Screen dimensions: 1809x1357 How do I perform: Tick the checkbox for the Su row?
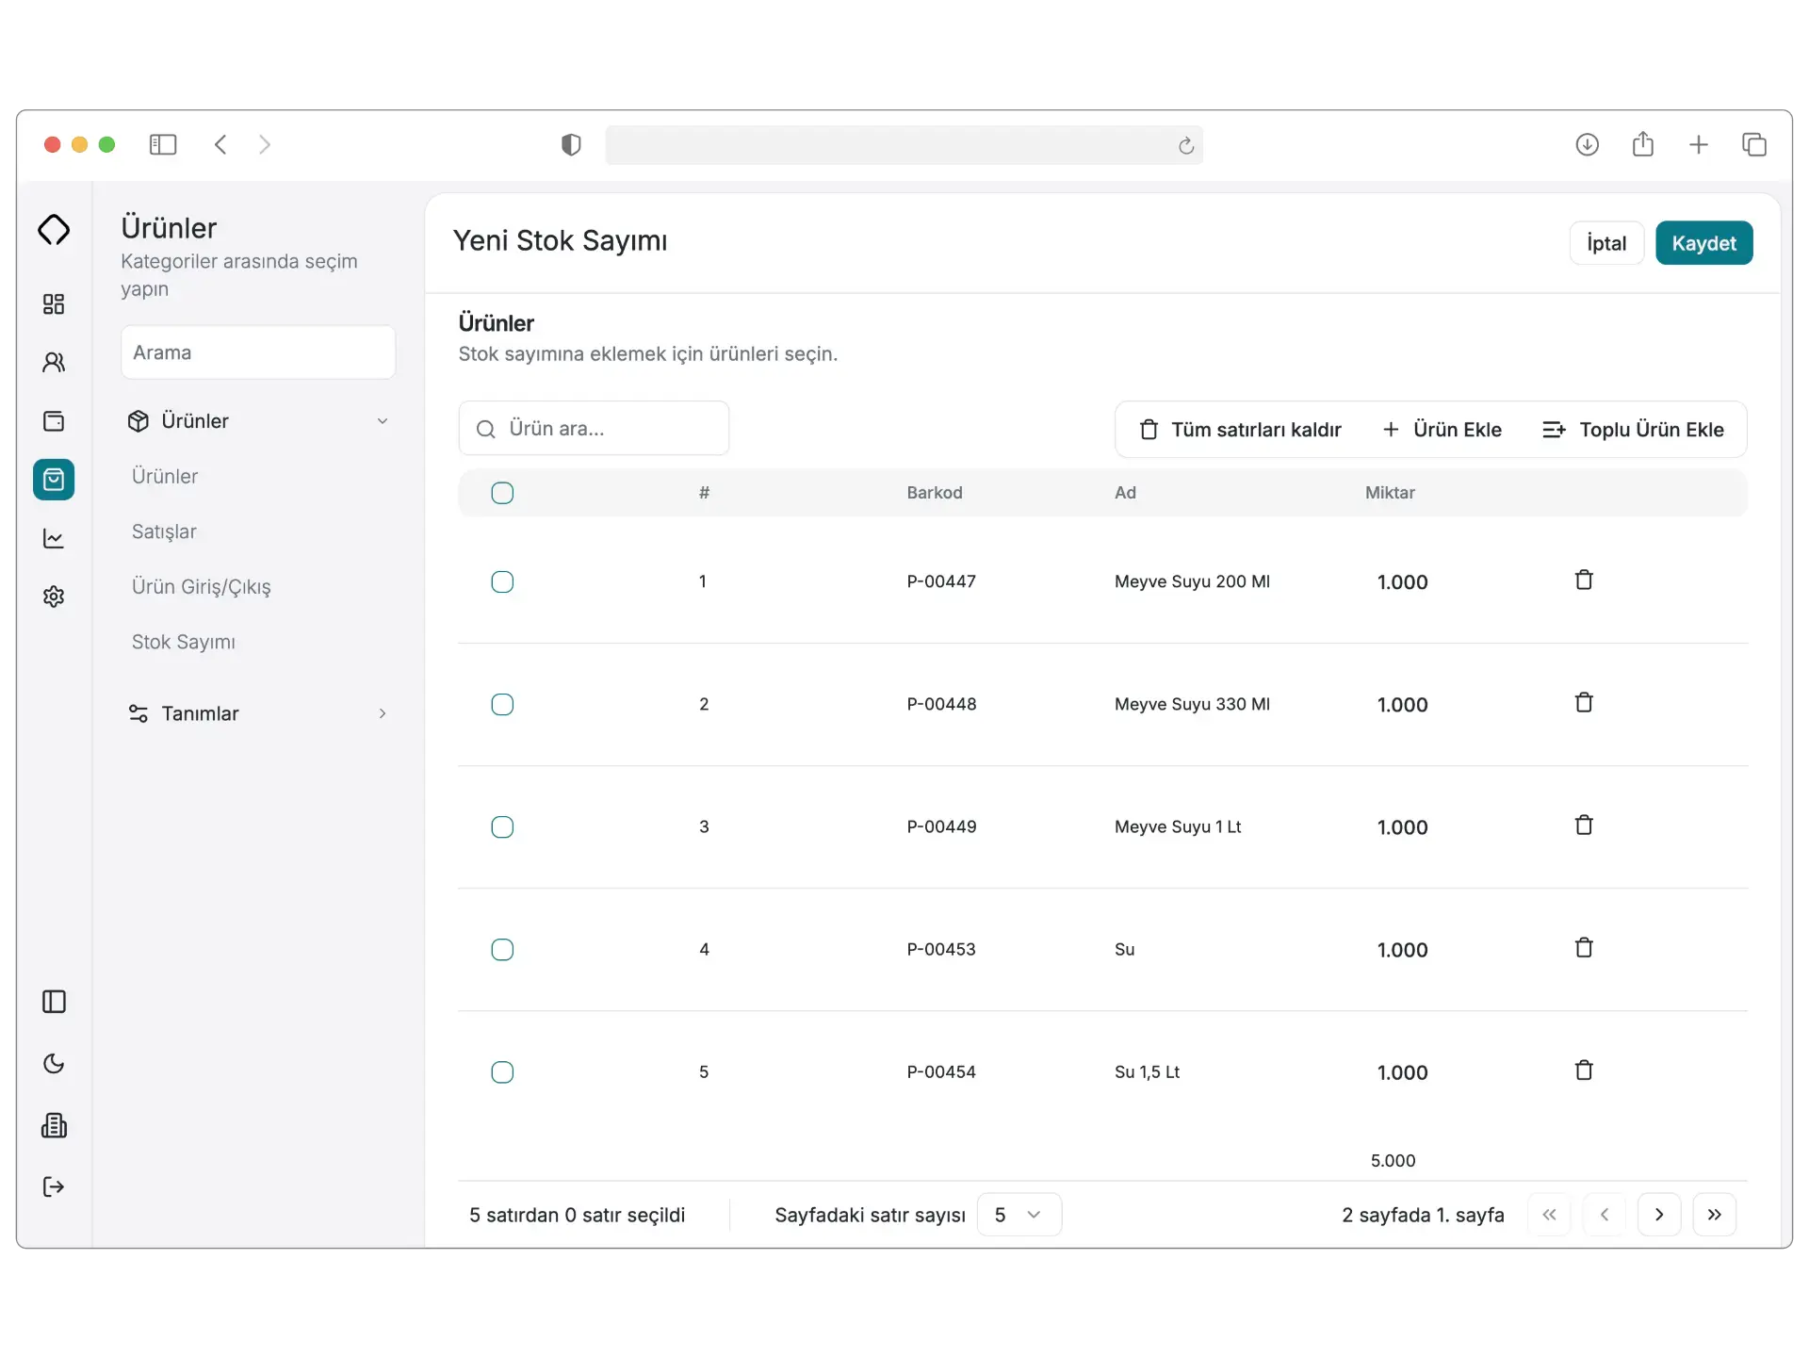coord(502,949)
